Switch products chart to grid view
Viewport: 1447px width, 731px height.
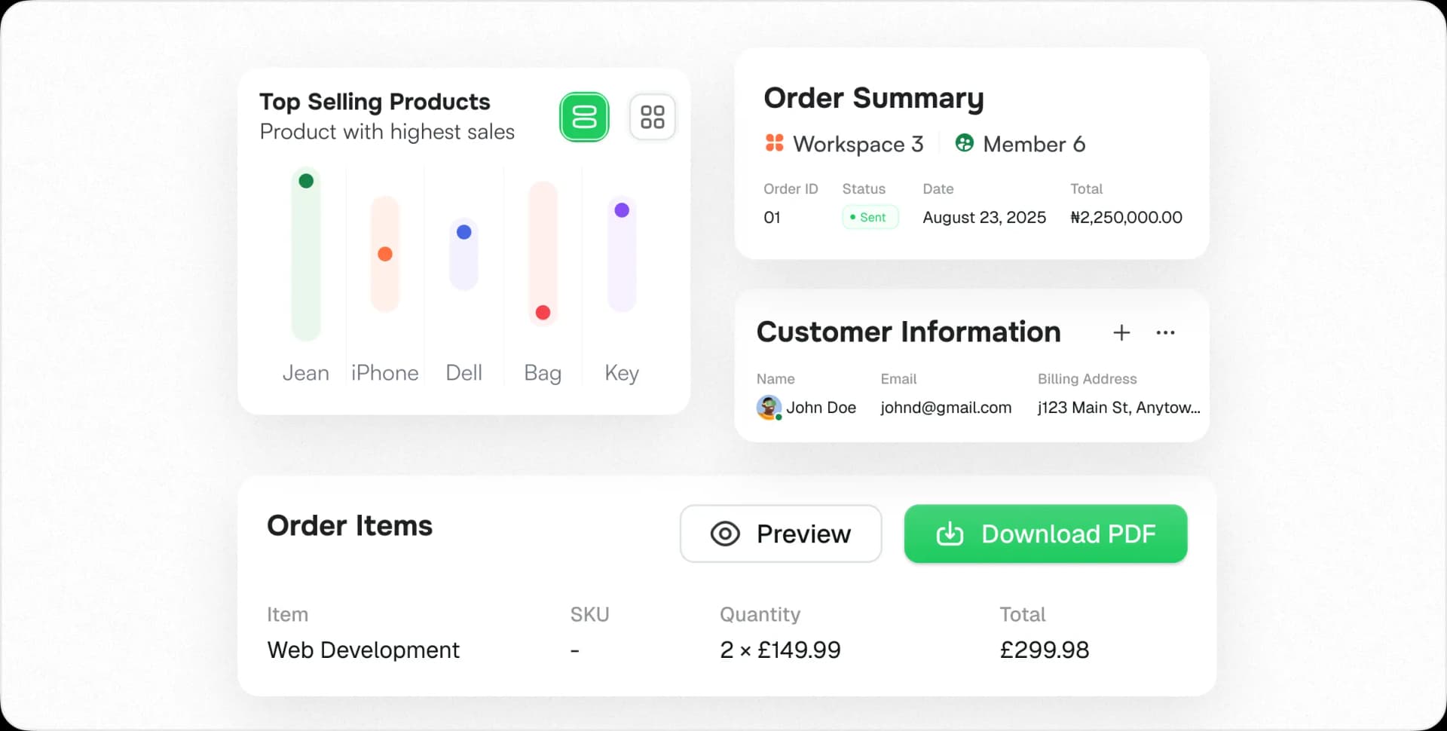pos(653,117)
